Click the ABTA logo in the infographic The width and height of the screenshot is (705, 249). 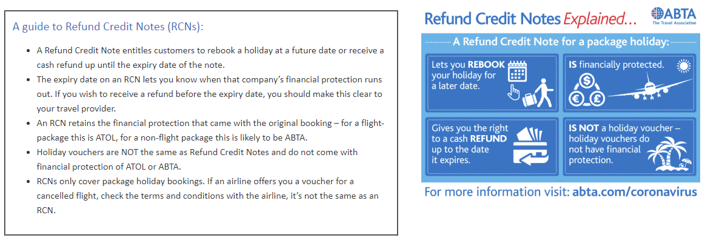click(673, 16)
